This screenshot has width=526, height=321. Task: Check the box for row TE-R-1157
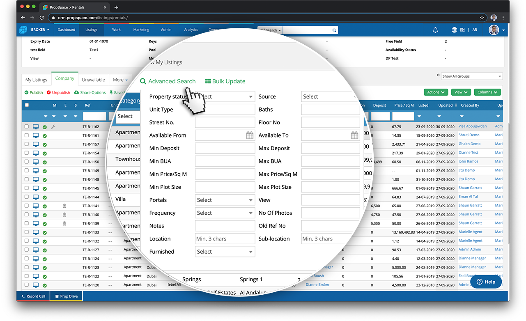click(27, 144)
